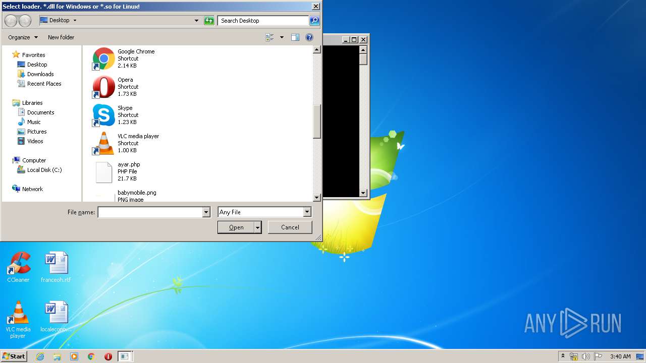Click the search magnifier icon
The width and height of the screenshot is (646, 363).
314,21
